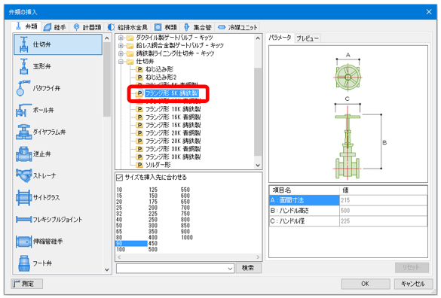Click valve category list scroll-up arrow

(107, 38)
